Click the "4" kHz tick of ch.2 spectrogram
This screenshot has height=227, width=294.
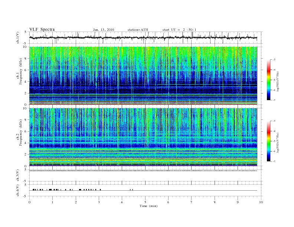(26, 143)
